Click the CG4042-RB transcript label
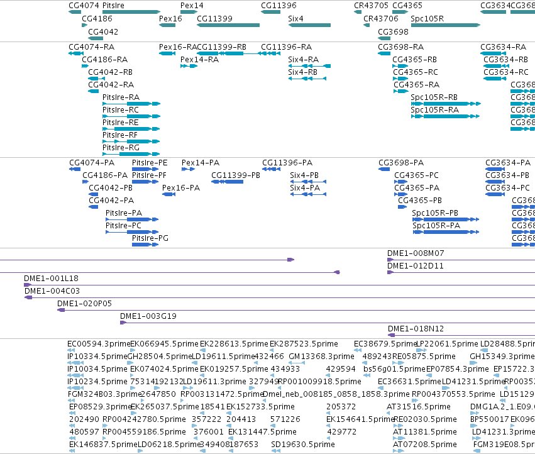The height and width of the screenshot is (454, 535). pos(111,72)
